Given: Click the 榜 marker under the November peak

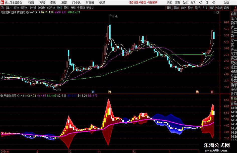Looking at the screenshot, I should click(x=110, y=92).
